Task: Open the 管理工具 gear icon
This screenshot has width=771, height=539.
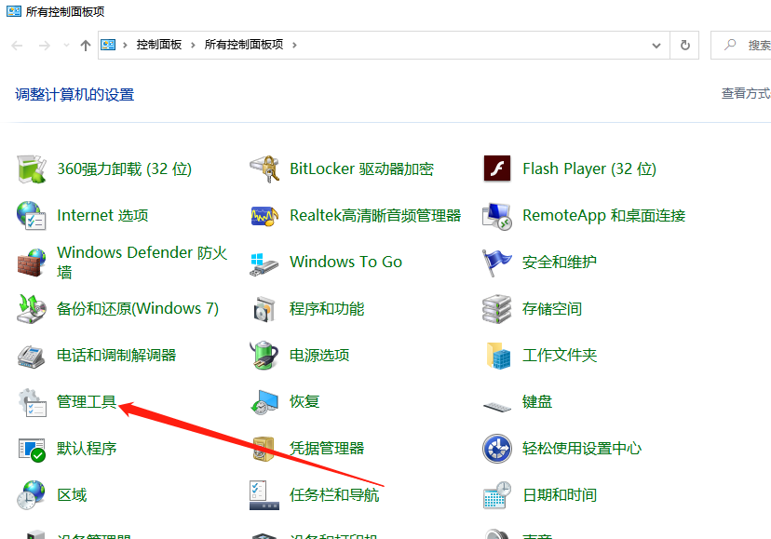Action: pos(32,402)
